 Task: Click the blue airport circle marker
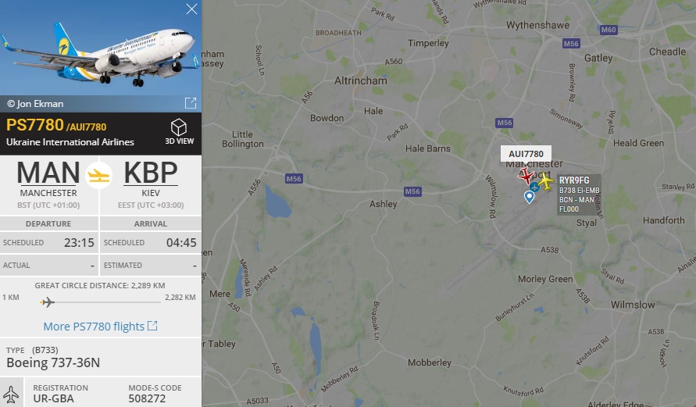[535, 187]
